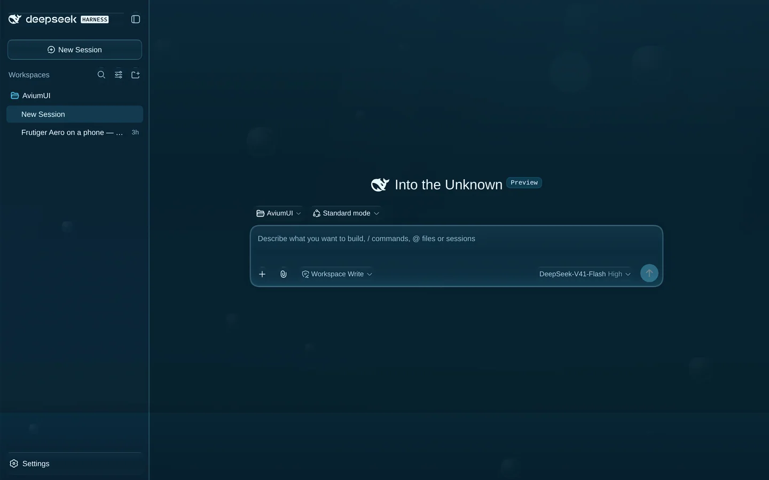Click the 3h timestamp on Frutiger session

[135, 132]
